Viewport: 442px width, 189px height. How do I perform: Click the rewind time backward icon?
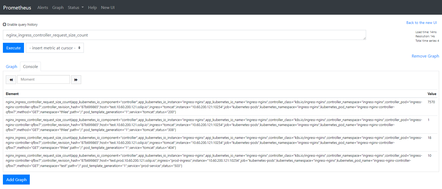(11, 80)
